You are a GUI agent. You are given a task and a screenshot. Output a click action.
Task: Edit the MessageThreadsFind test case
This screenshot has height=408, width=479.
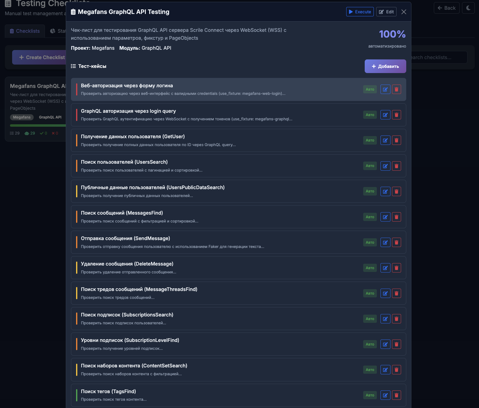click(x=385, y=293)
